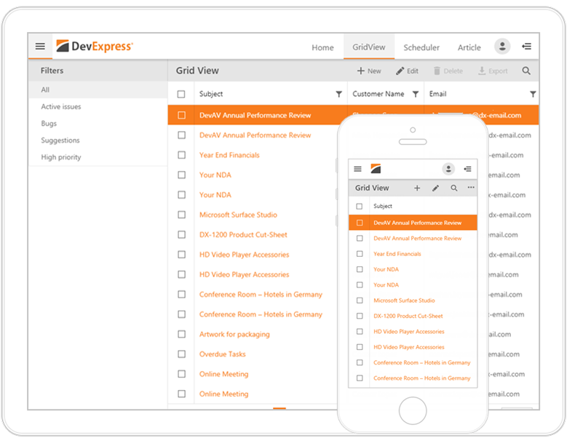The image size is (567, 438).
Task: Toggle the select-all checkbox beside Subject header
Action: click(x=181, y=94)
